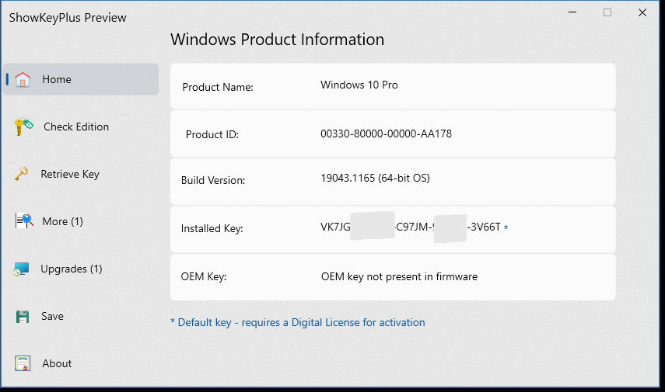Open the About page label
Viewport: 665px width, 392px height.
point(57,363)
